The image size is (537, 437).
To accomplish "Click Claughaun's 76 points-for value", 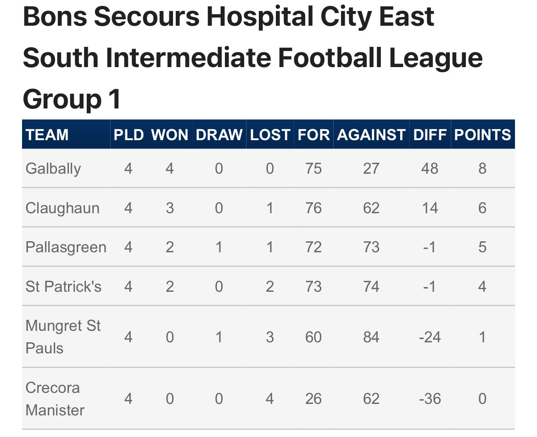I will [313, 208].
